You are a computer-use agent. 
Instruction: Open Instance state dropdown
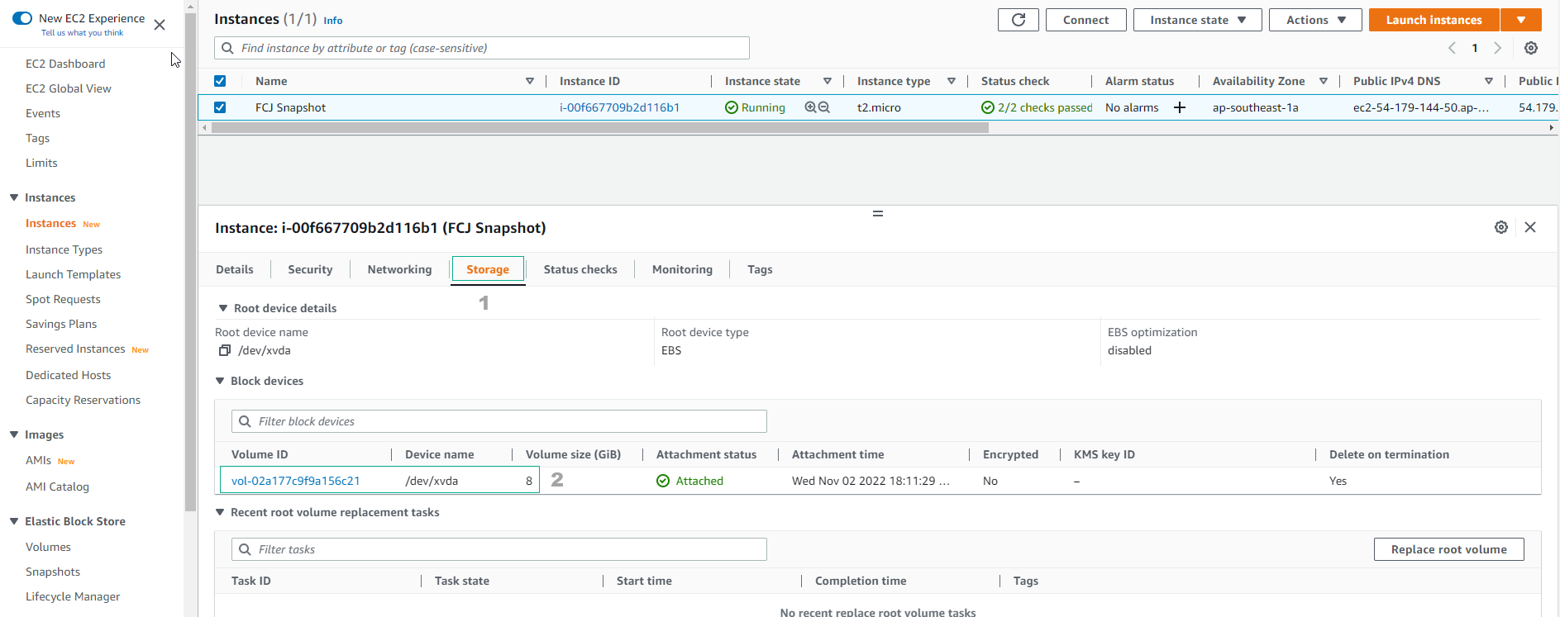click(x=1197, y=20)
